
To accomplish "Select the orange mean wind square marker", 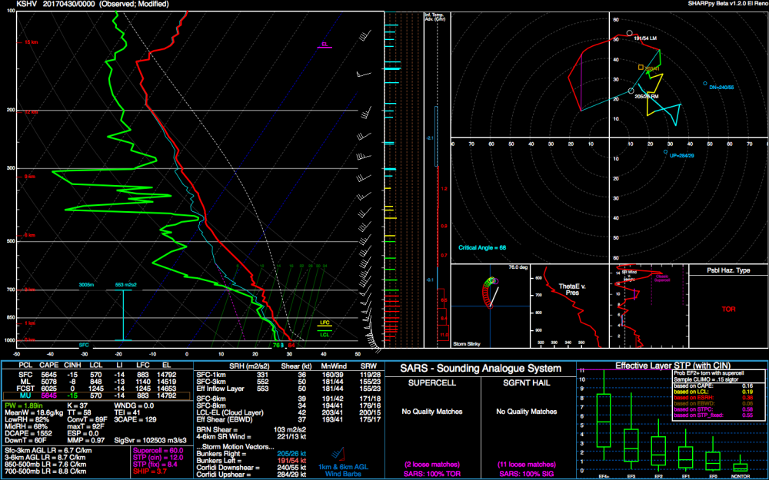I will point(641,67).
